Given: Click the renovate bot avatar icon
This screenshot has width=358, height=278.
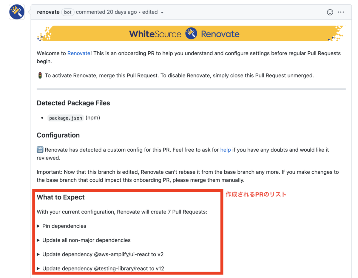Looking at the screenshot, I should 17,12.
